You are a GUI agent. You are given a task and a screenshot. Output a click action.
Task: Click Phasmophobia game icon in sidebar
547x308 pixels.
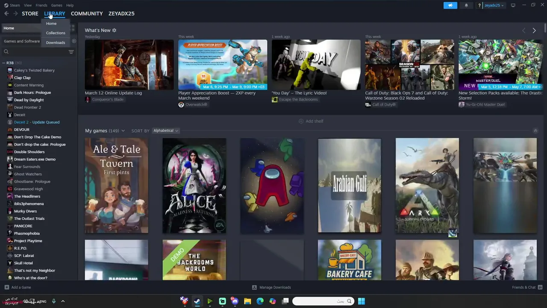click(x=10, y=234)
